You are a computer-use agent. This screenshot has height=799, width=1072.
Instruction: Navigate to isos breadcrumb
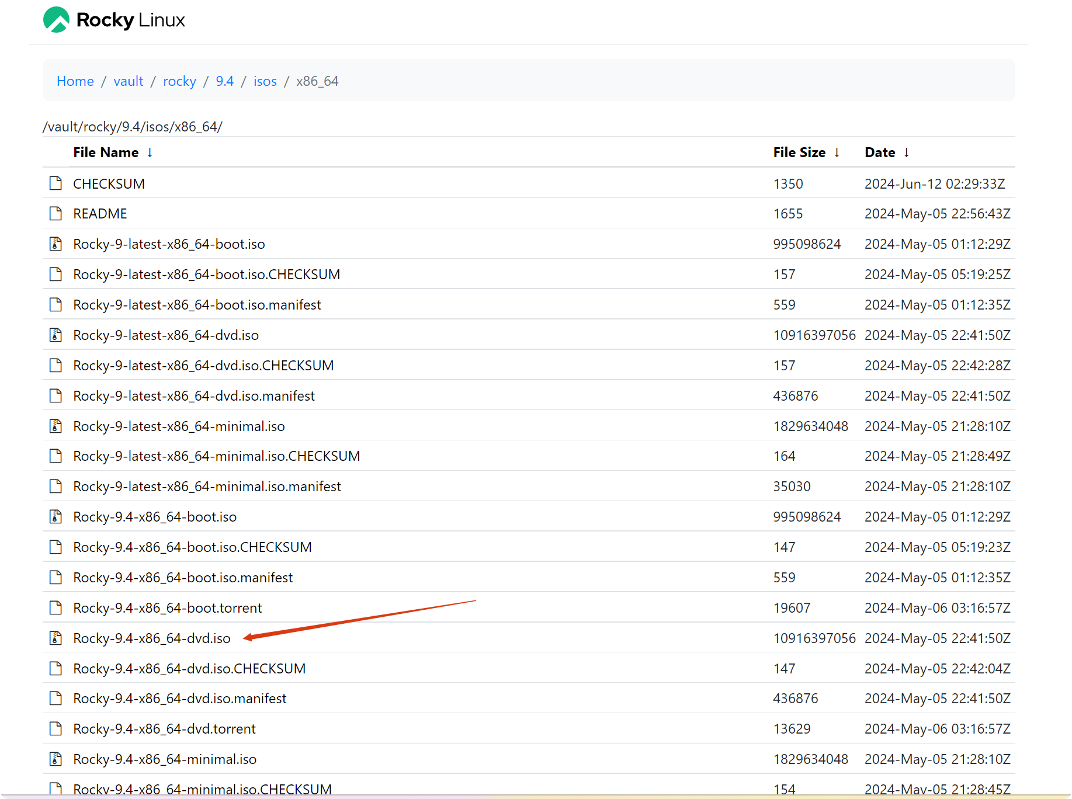[x=265, y=81]
